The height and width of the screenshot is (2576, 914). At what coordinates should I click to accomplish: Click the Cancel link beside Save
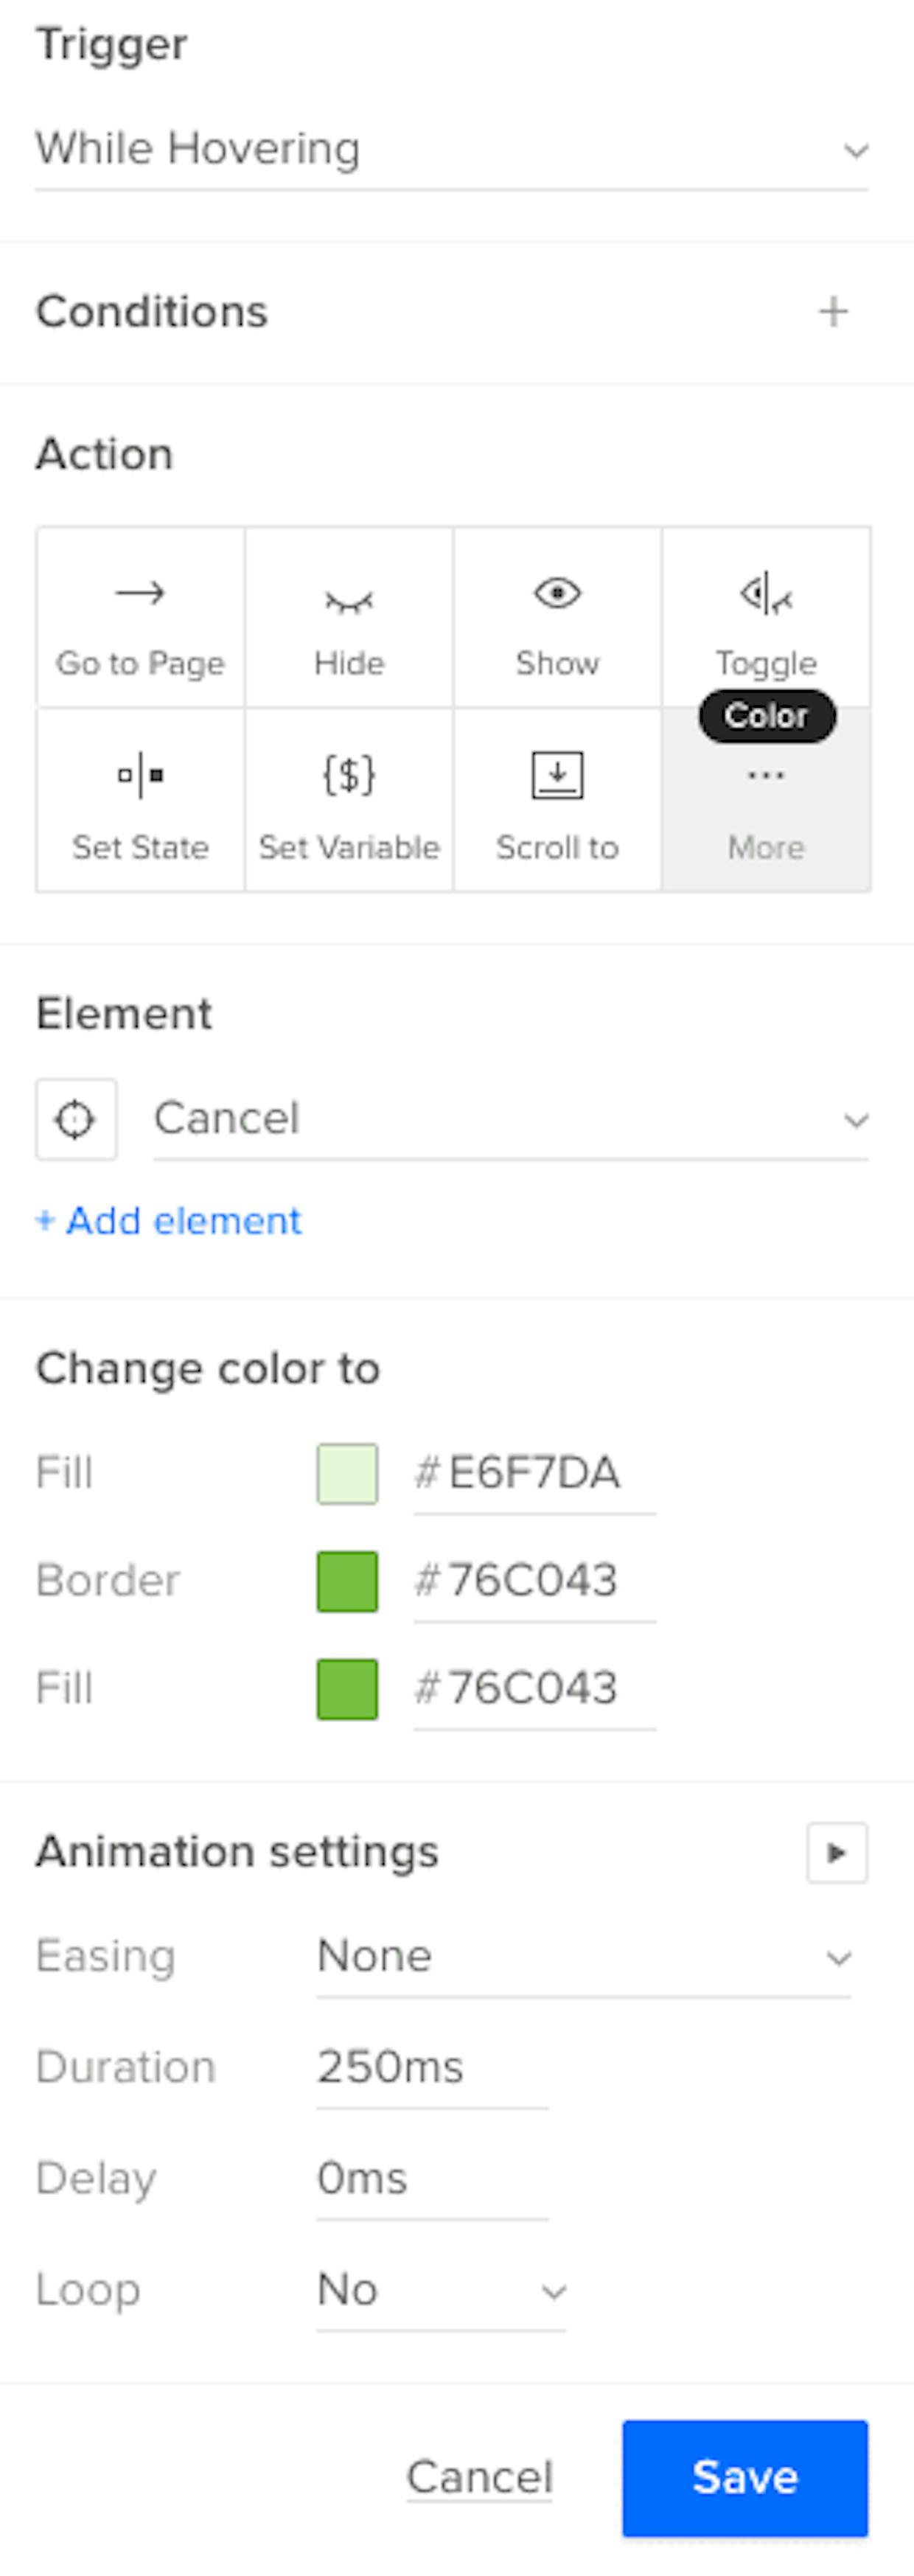pos(479,2478)
